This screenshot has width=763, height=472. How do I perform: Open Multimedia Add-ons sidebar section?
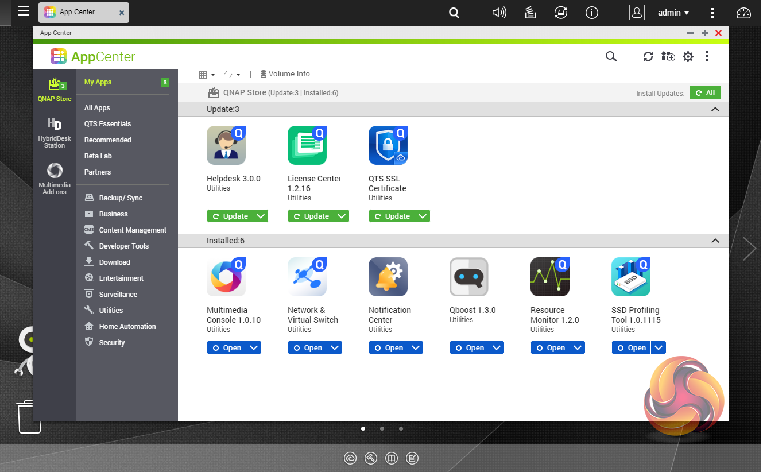(55, 179)
